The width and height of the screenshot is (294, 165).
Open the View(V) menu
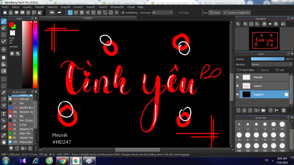coord(91,7)
